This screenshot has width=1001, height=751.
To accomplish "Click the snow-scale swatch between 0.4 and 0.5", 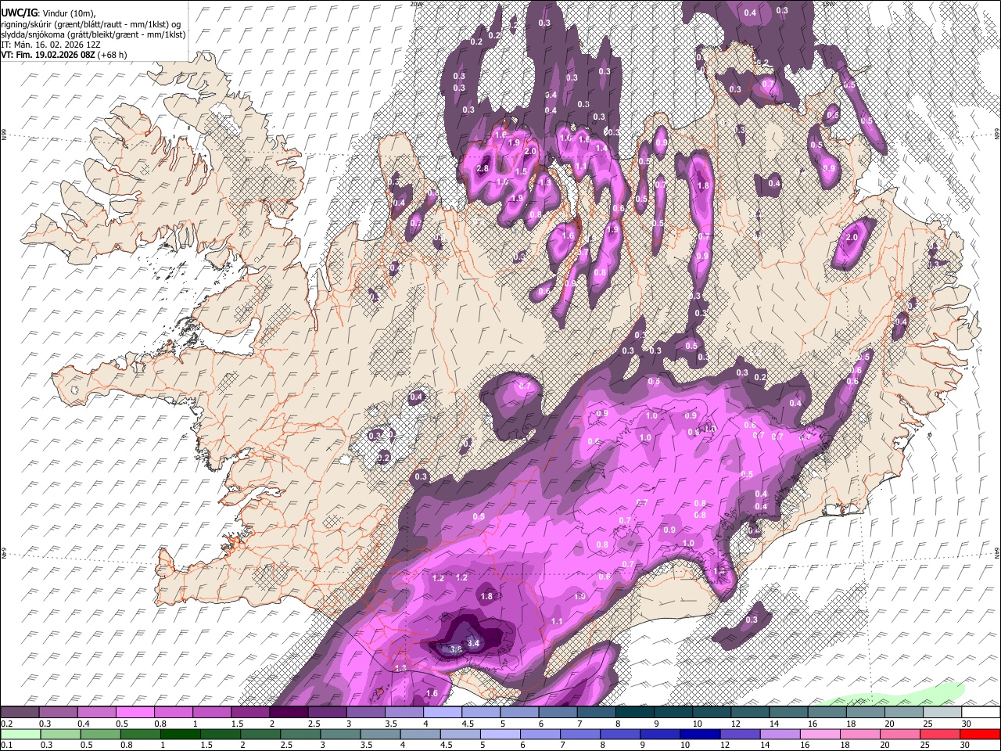I will [97, 713].
